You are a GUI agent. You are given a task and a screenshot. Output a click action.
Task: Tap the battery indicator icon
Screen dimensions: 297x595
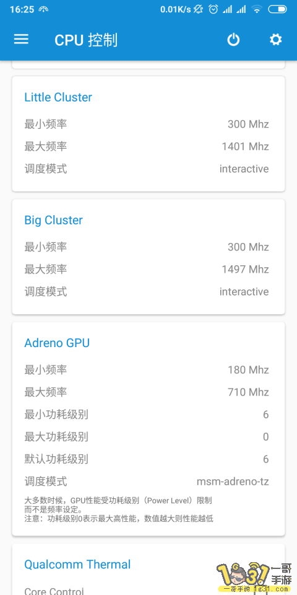point(277,9)
